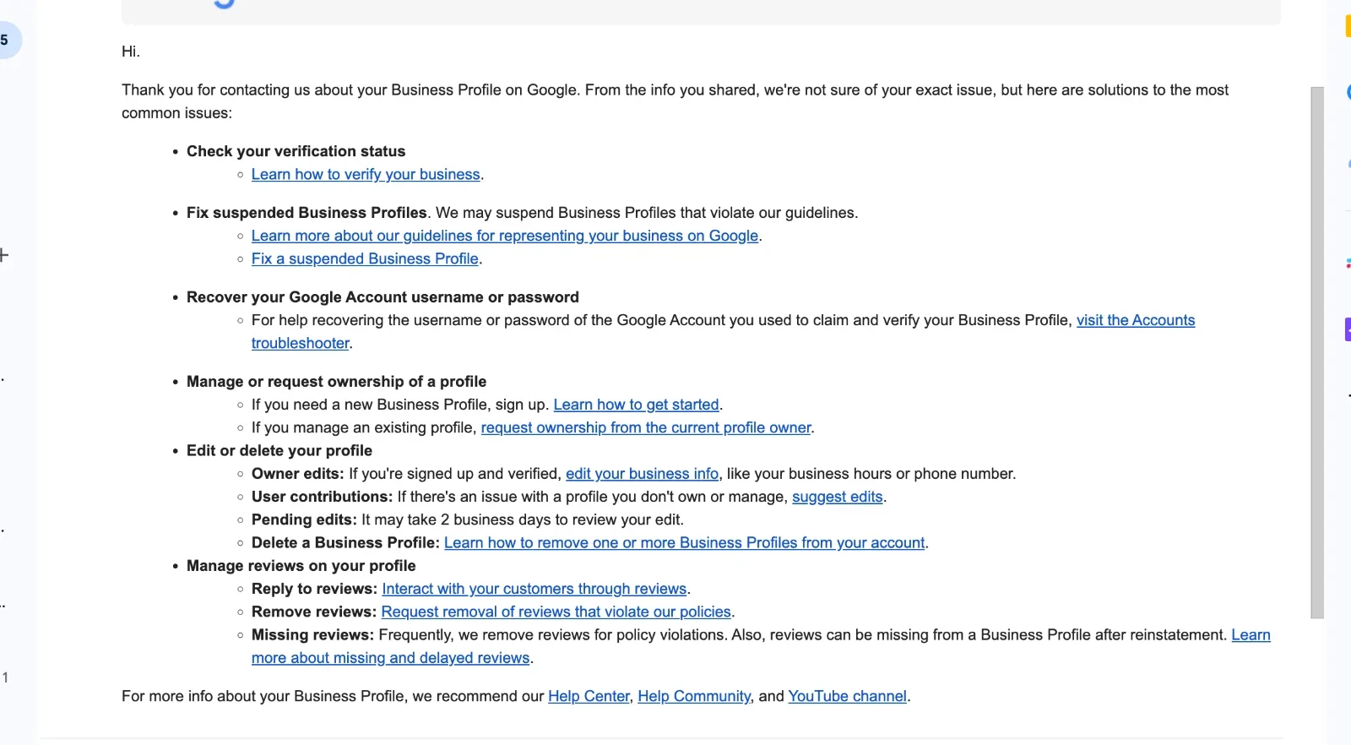The width and height of the screenshot is (1351, 745).
Task: Open 'Request removal of reviews that violate our policies'
Action: click(556, 612)
